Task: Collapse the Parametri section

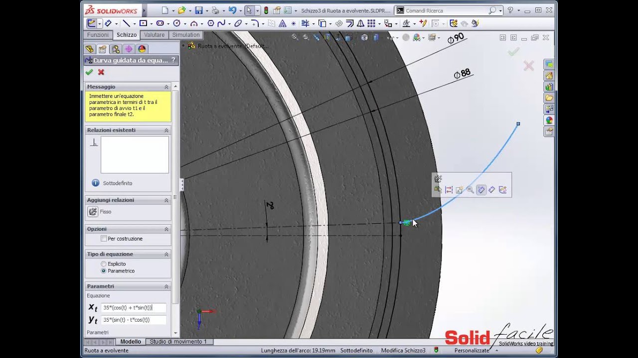Action: point(166,286)
